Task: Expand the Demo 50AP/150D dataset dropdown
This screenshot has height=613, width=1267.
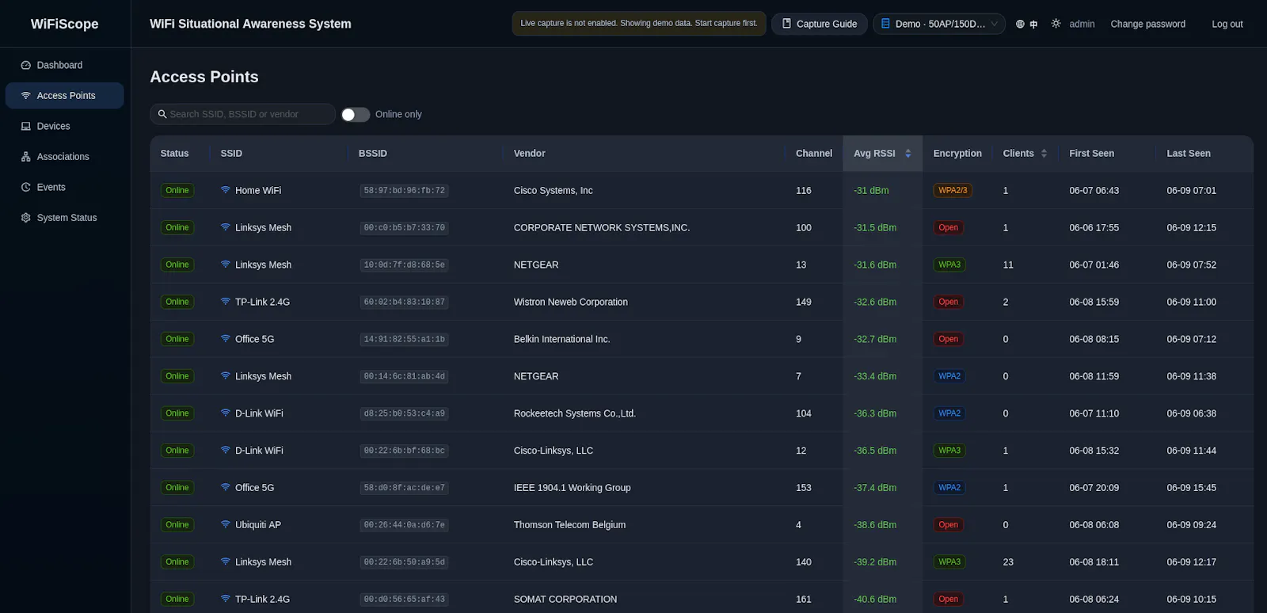Action: point(939,24)
